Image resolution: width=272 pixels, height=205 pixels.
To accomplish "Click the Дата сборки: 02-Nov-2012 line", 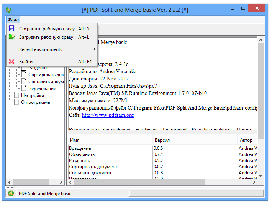I will 99,79.
